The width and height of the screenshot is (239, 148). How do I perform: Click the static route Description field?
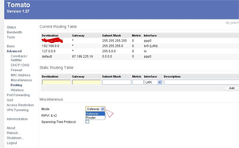click(x=201, y=82)
